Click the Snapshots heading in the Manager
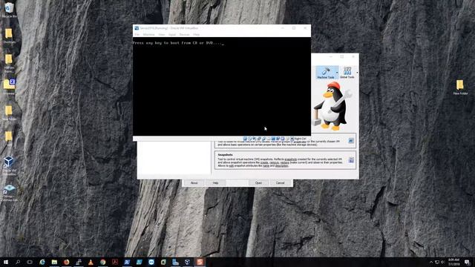475x267 pixels. [225, 155]
